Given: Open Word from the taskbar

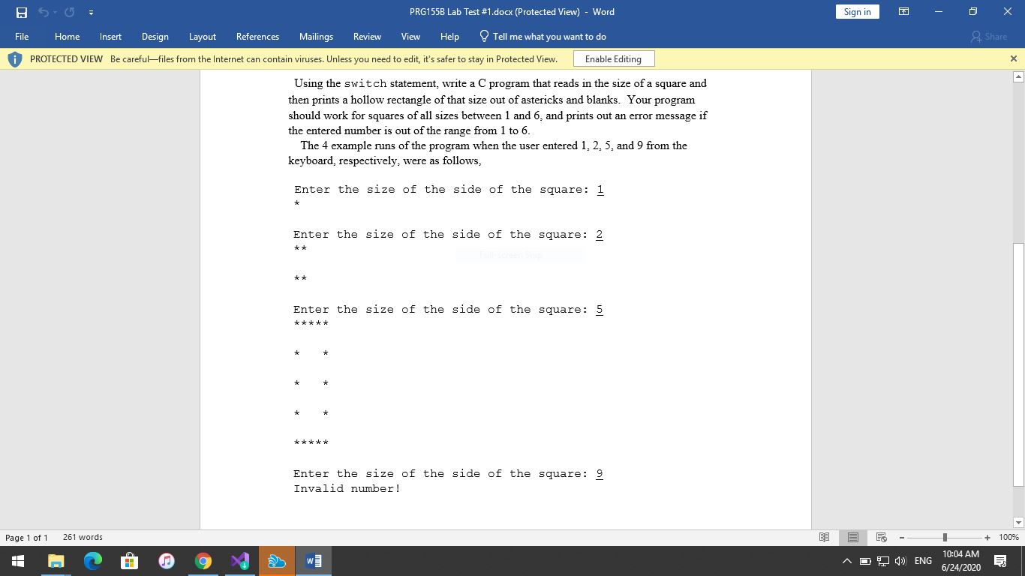Looking at the screenshot, I should (x=312, y=560).
